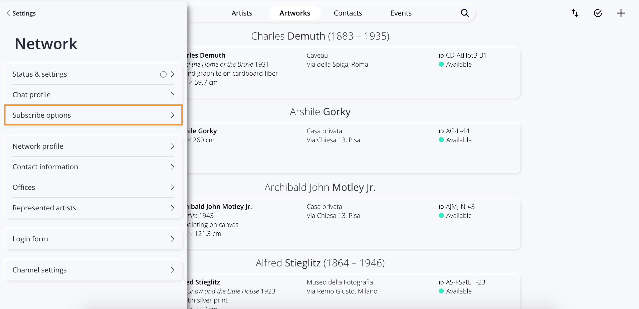The height and width of the screenshot is (309, 639).
Task: Click chevron on Chat profile
Action: point(173,95)
